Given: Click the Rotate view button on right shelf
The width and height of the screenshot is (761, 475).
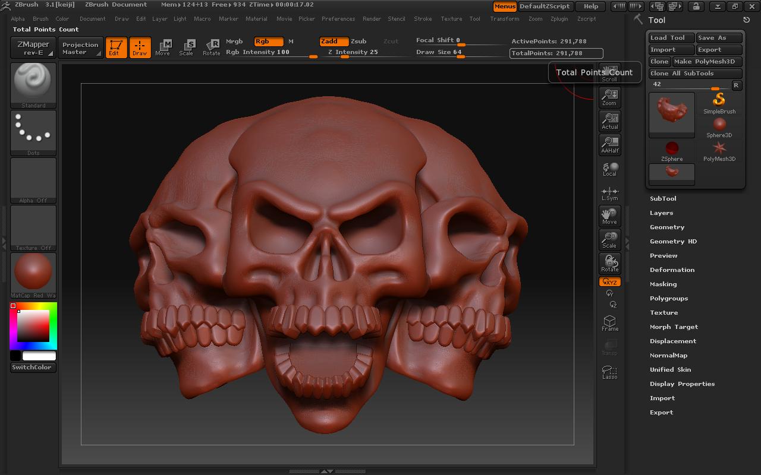Looking at the screenshot, I should point(609,264).
